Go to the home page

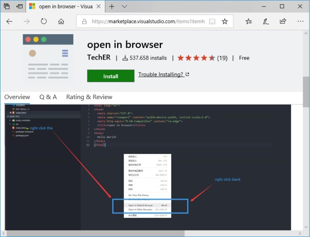pyautogui.click(x=61, y=21)
